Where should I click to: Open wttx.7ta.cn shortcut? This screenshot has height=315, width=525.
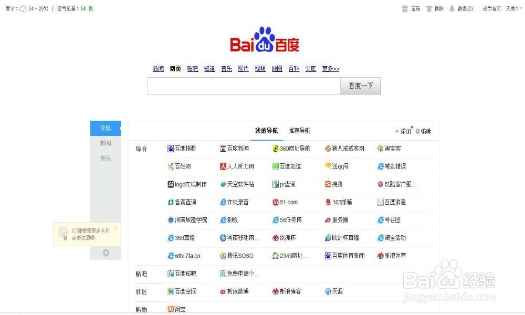[x=184, y=256]
